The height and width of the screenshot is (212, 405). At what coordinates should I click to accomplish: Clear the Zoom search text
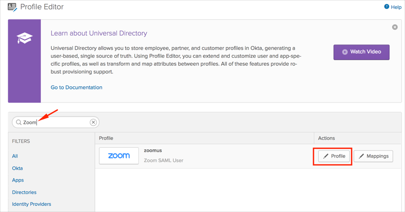[x=93, y=122]
